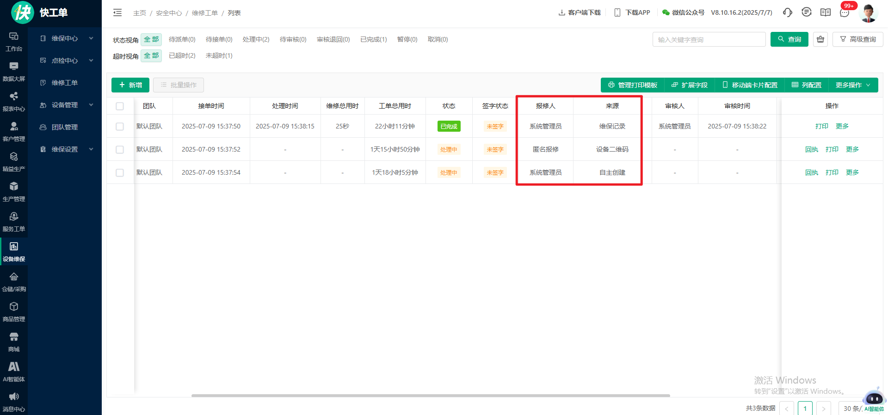Click the sidebar collapse hamburger icon
The width and height of the screenshot is (888, 415).
(x=117, y=13)
